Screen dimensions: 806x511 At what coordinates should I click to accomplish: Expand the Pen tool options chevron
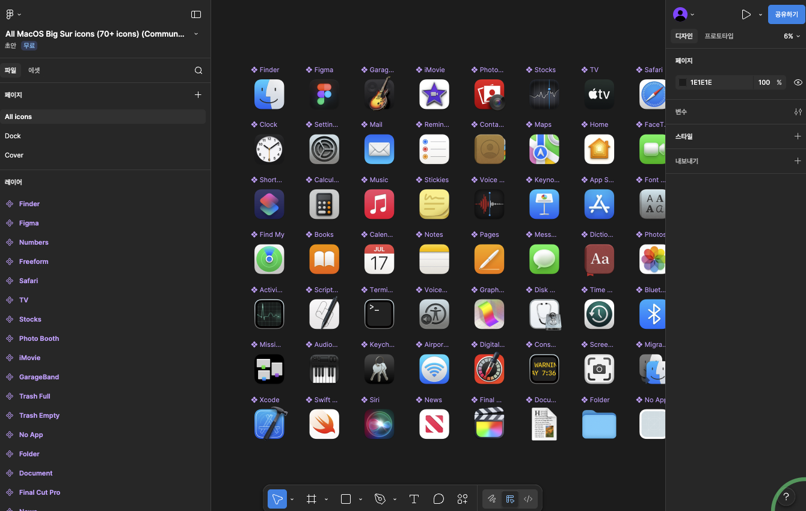(x=395, y=499)
